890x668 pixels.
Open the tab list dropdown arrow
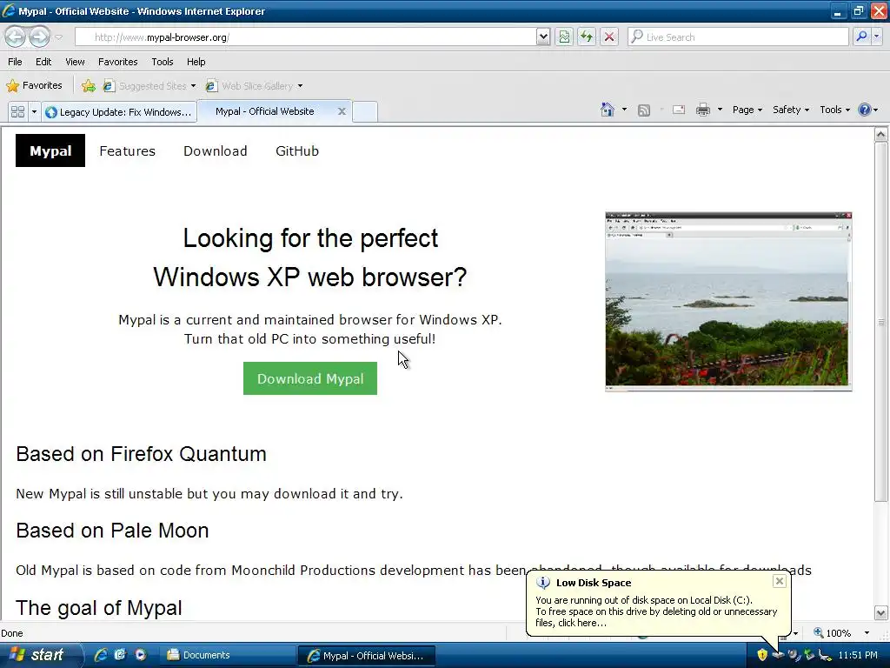(x=34, y=111)
